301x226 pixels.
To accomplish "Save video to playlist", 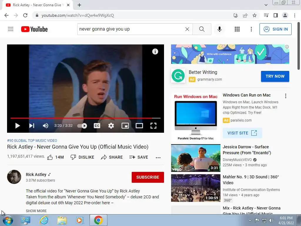I will tap(139, 157).
